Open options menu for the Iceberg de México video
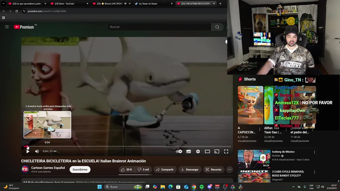The image size is (340, 191). click(x=314, y=152)
